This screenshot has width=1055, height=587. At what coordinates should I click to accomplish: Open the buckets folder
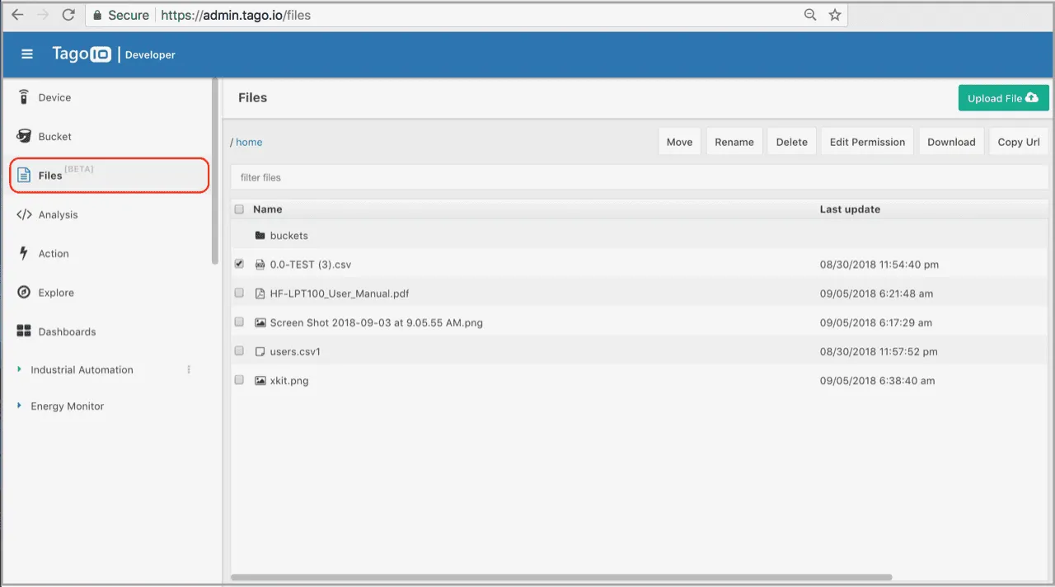tap(289, 235)
